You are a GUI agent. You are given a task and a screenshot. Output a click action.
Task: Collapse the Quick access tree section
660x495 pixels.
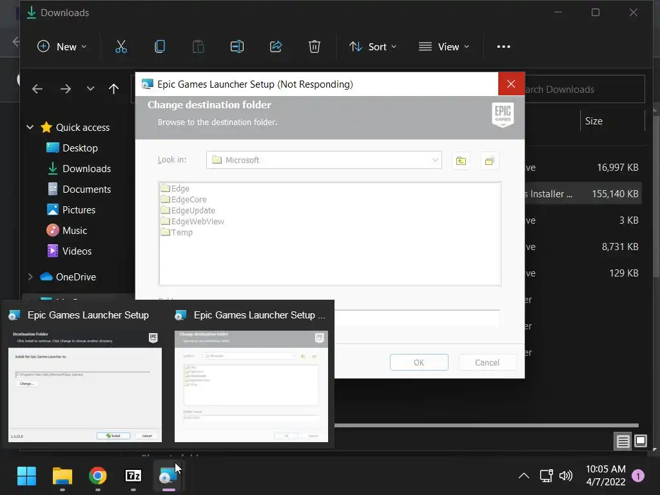[x=30, y=127]
